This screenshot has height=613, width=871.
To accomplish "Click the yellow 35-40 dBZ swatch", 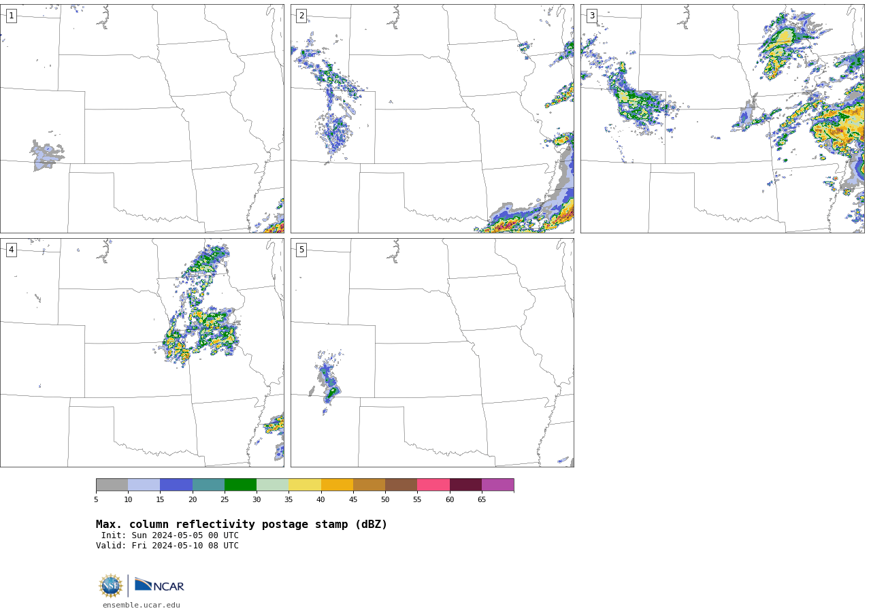I will coord(305,484).
